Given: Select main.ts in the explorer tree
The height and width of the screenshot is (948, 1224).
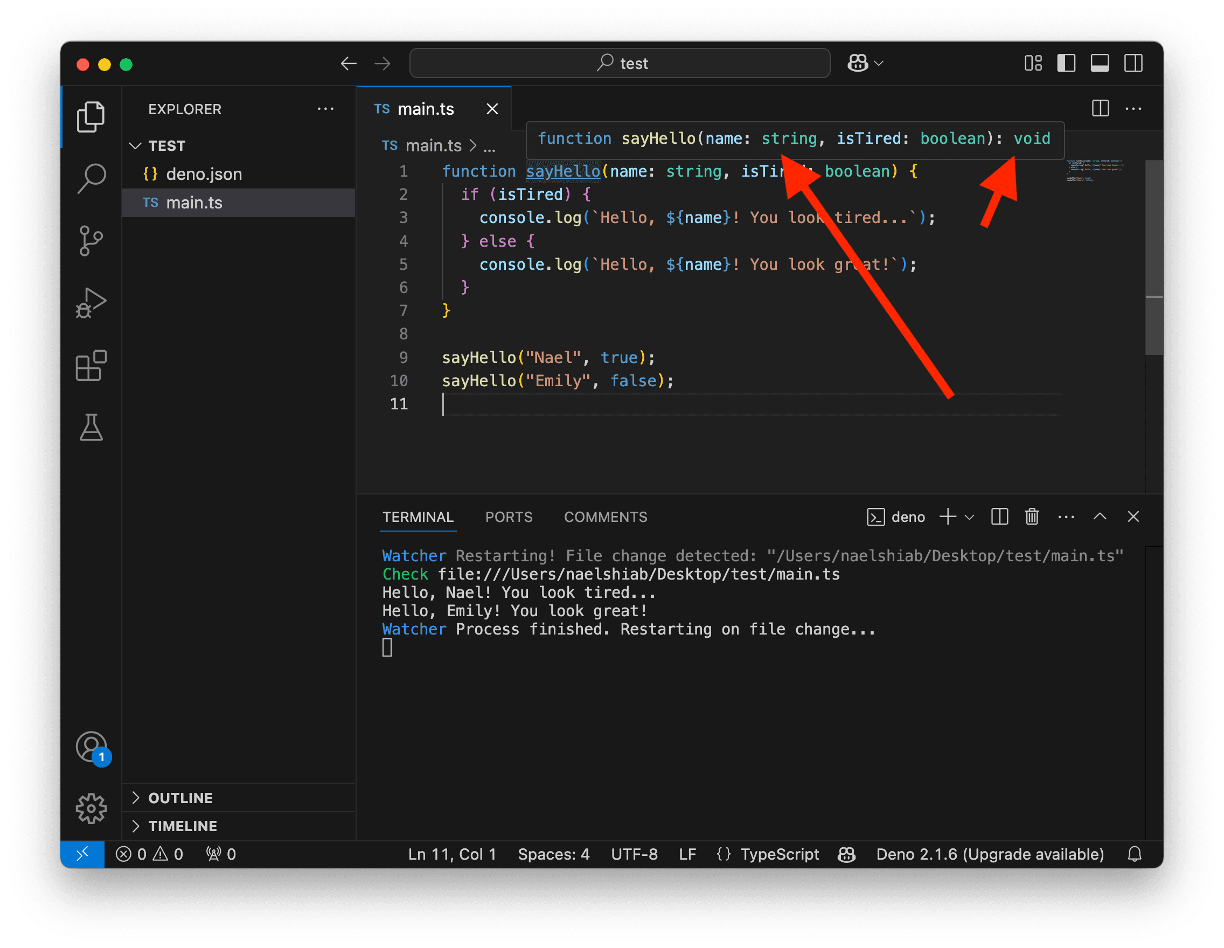Looking at the screenshot, I should click(x=238, y=203).
